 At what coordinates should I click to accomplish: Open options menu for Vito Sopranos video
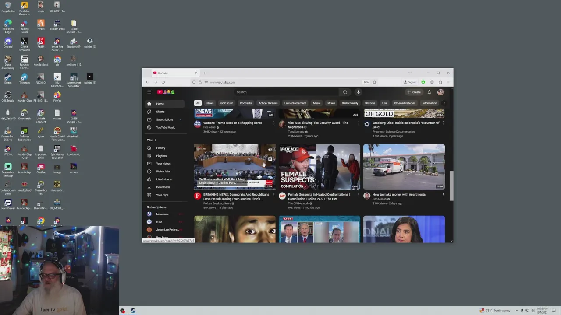[359, 123]
